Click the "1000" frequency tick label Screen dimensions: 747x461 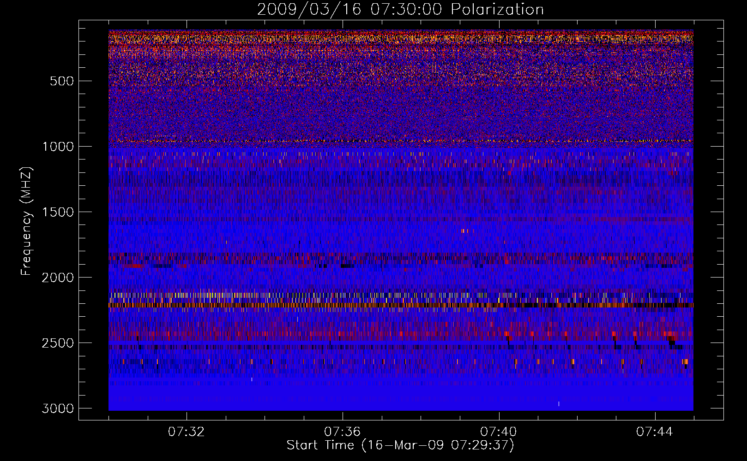pos(58,147)
